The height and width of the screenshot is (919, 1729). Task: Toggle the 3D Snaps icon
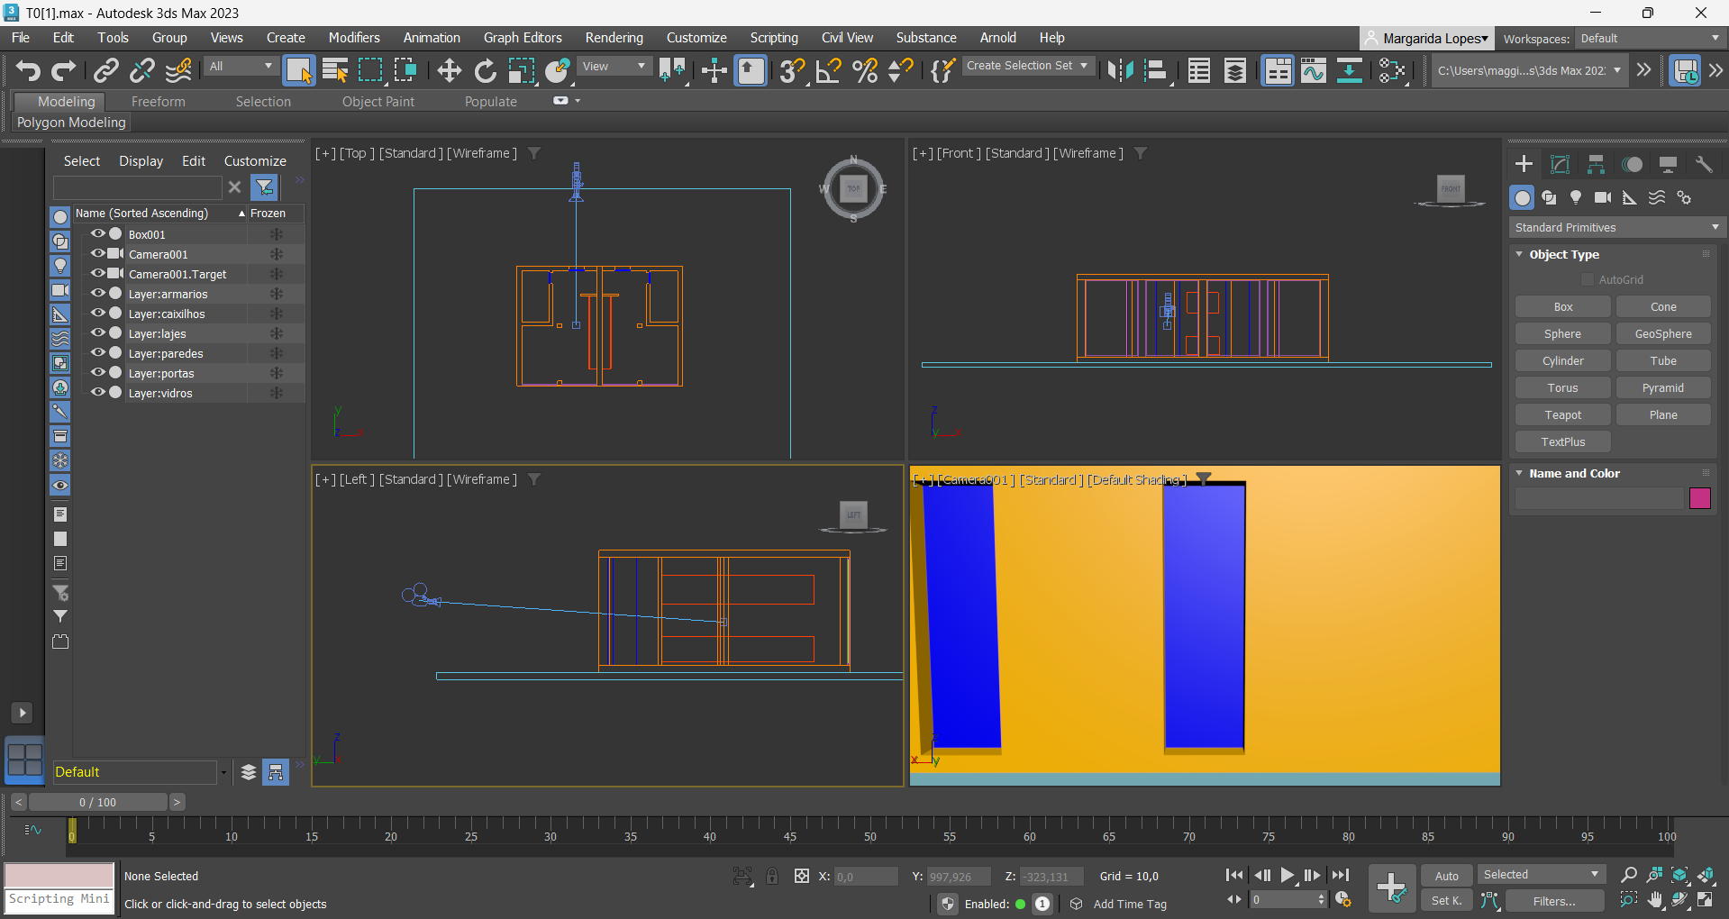[792, 70]
